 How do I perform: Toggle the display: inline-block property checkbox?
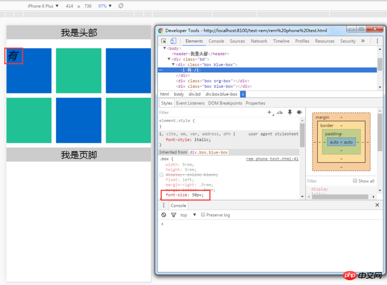162,175
